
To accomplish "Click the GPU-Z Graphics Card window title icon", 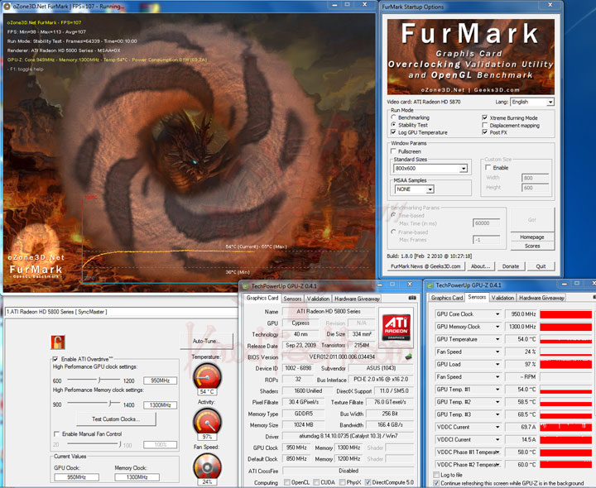I will tap(246, 286).
